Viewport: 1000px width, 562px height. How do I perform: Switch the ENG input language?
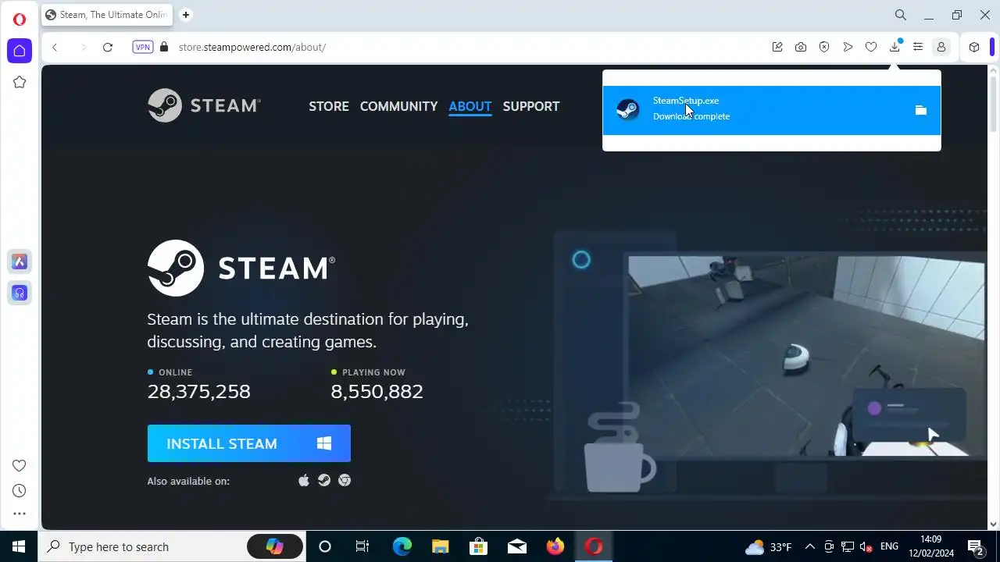pyautogui.click(x=889, y=546)
